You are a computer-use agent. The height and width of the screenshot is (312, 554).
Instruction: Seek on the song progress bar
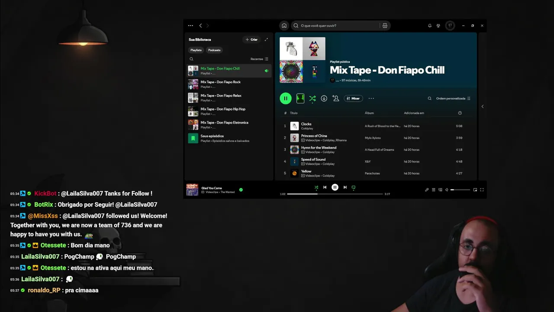(335, 194)
